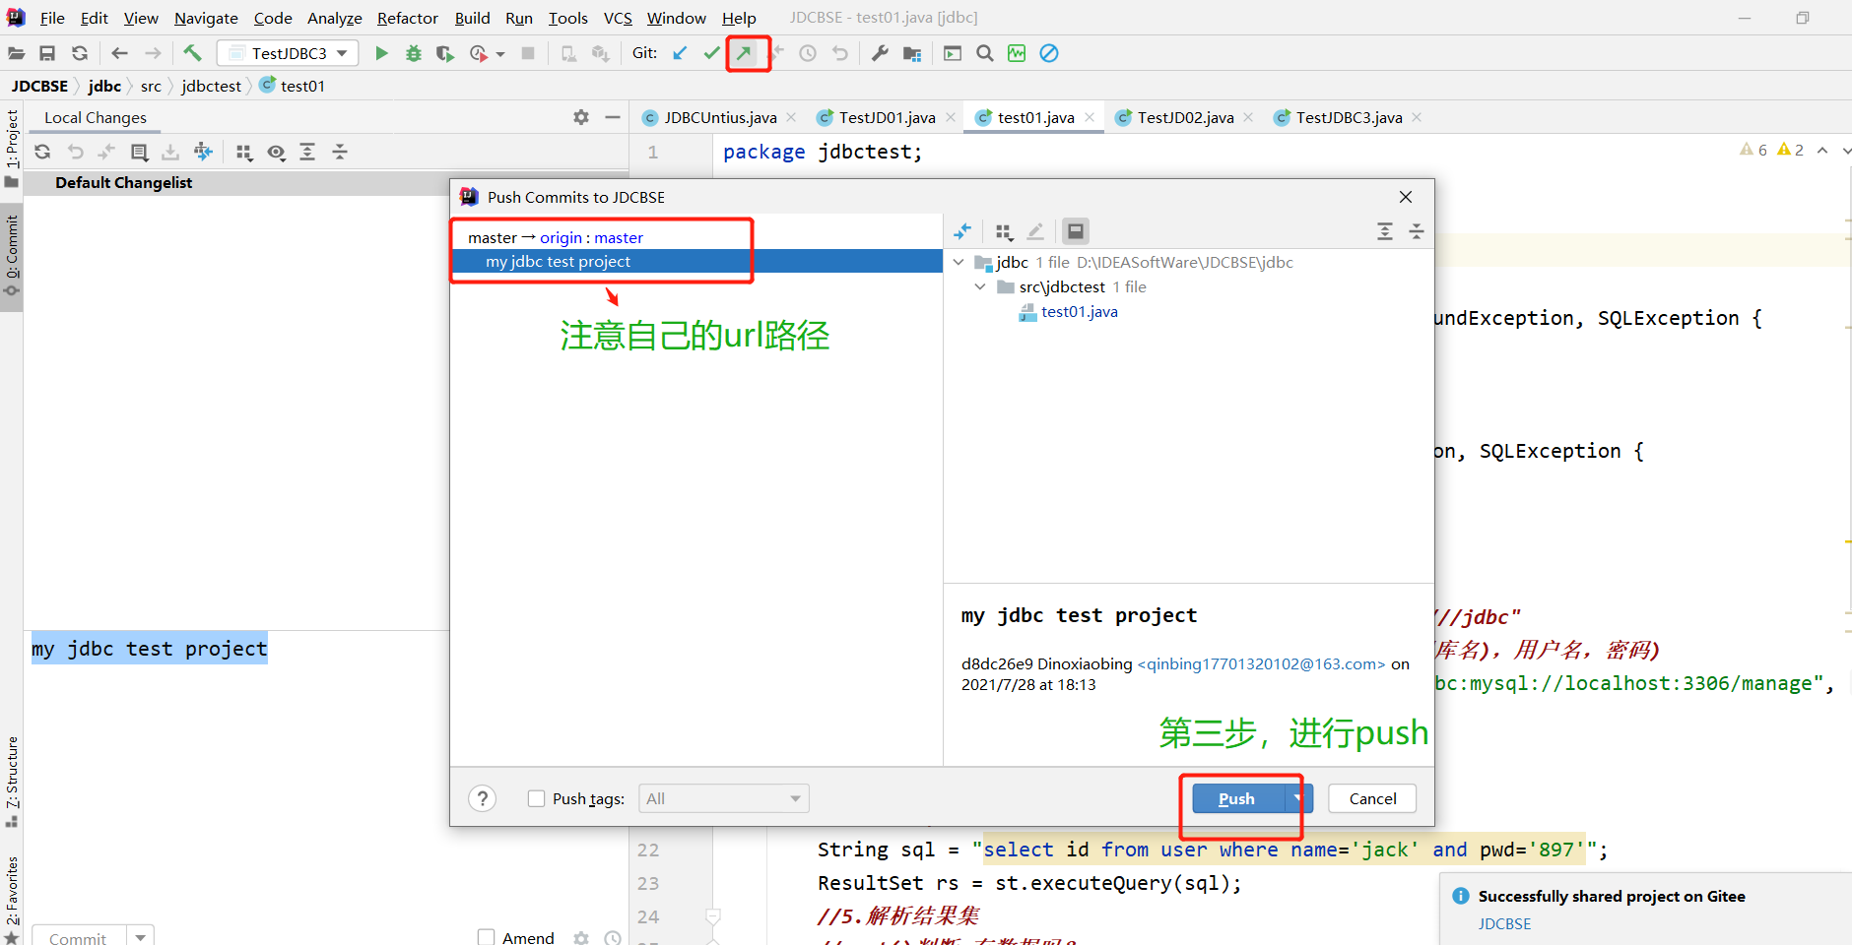Select test01.java in Push file tree

point(1079,311)
